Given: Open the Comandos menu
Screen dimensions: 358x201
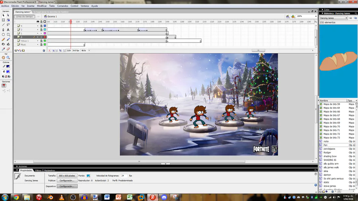Looking at the screenshot, I should click(62, 6).
